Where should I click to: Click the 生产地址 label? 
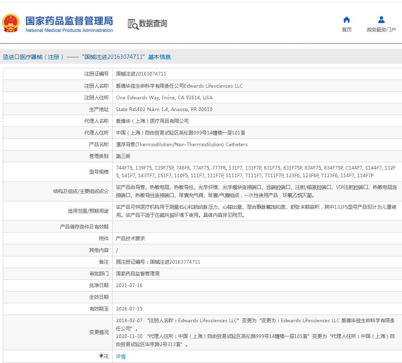tap(99, 109)
